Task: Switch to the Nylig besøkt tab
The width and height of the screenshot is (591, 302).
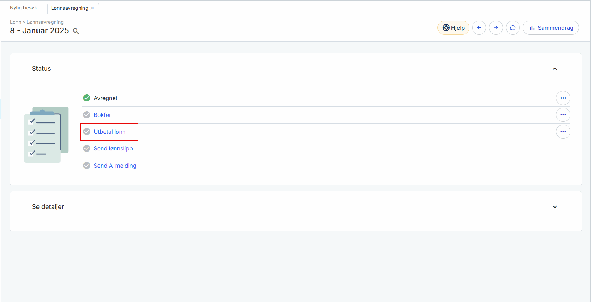Action: tap(23, 7)
